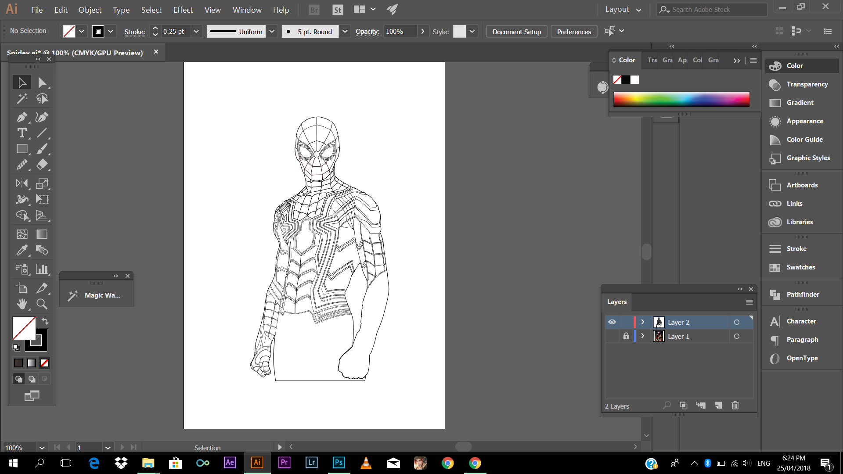
Task: Click Document Setup button
Action: pyautogui.click(x=517, y=32)
